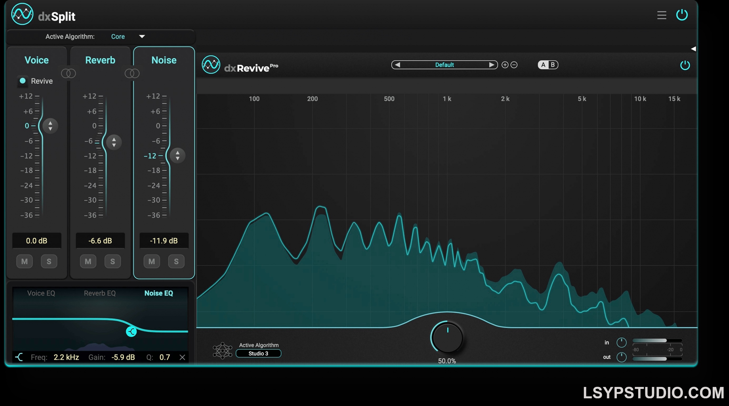Click the minus icon beside the preset selector
The height and width of the screenshot is (406, 729).
point(514,65)
